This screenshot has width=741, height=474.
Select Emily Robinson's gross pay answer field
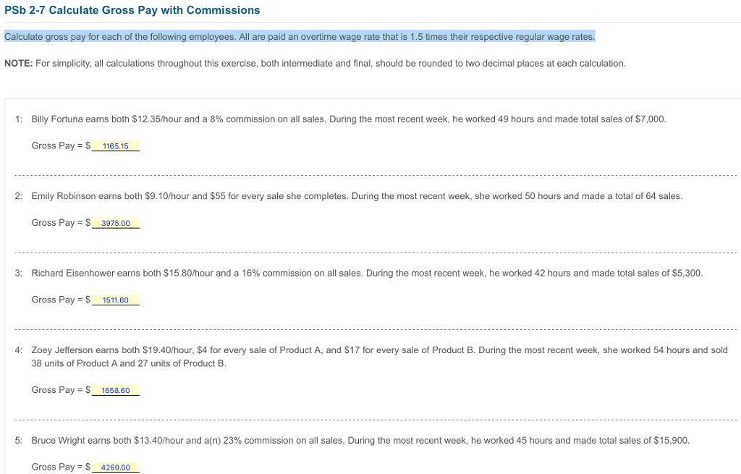tap(115, 222)
